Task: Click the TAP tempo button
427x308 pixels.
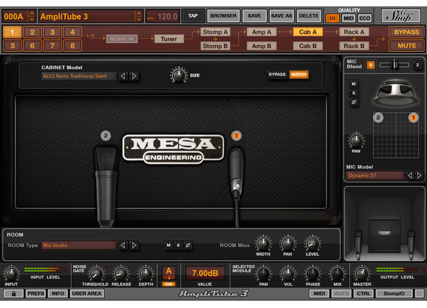Action: [x=193, y=16]
